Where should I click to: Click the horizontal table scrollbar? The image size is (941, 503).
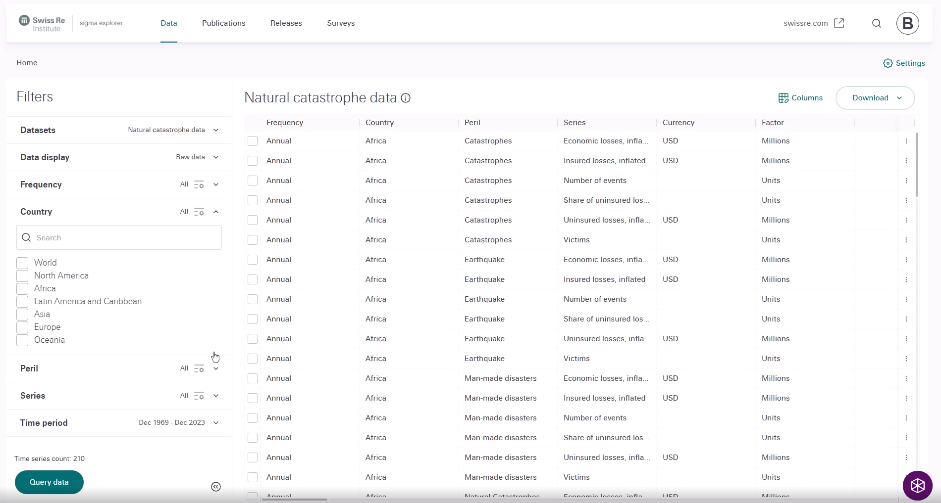tap(294, 500)
